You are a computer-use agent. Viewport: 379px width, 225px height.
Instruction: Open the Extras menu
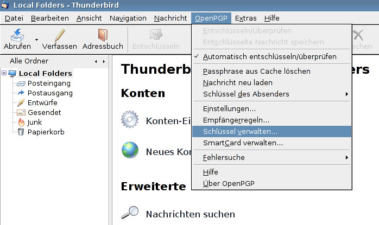coord(246,18)
